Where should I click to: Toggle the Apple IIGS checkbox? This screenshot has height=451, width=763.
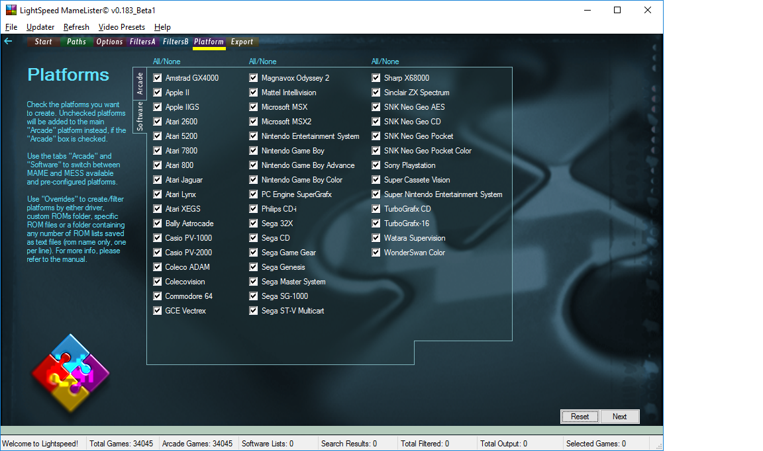coord(157,107)
